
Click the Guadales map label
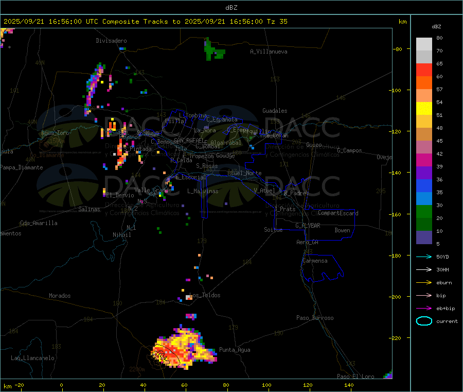(275, 111)
